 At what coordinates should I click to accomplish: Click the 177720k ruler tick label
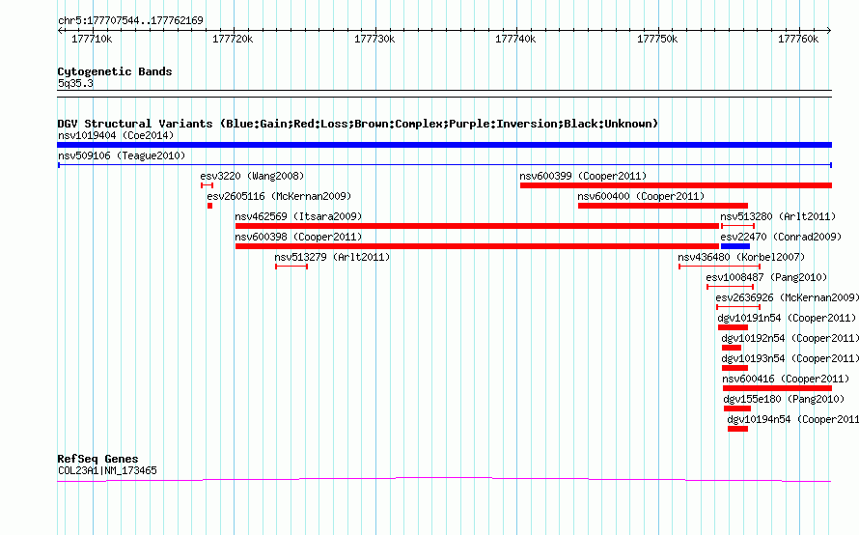click(x=233, y=39)
